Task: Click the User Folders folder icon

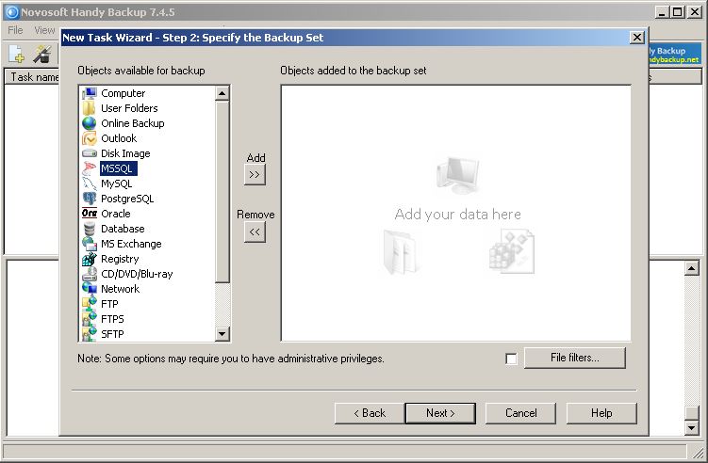Action: click(90, 108)
